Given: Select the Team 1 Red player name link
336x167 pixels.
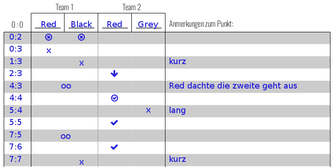Looking at the screenshot, I should 48,24.
